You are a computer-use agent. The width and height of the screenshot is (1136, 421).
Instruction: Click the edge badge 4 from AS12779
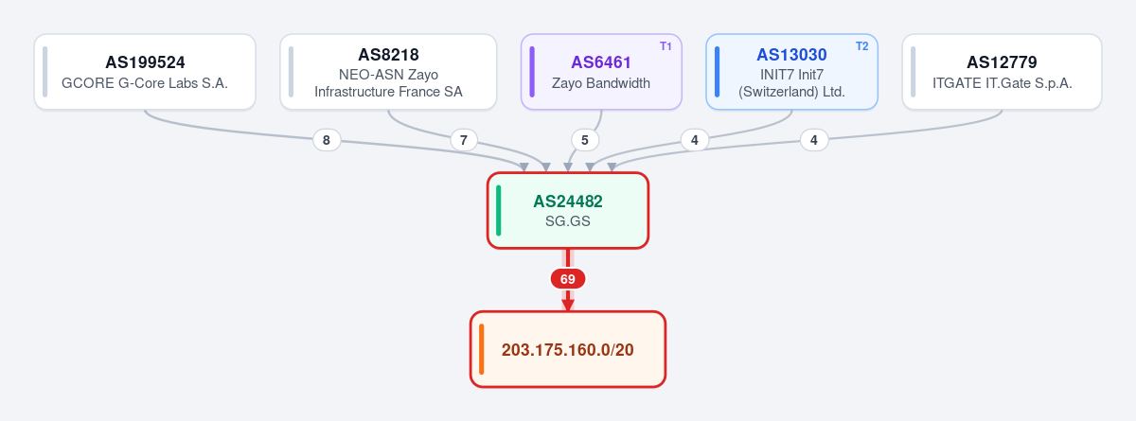click(814, 140)
